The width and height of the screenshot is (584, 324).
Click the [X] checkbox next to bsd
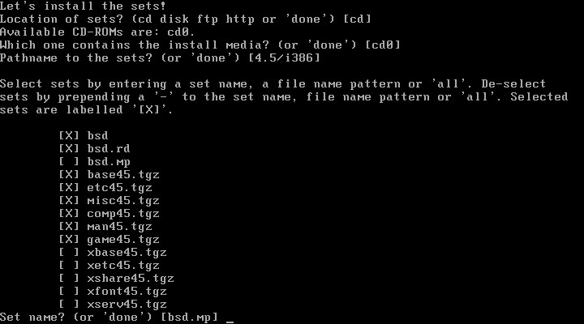69,136
